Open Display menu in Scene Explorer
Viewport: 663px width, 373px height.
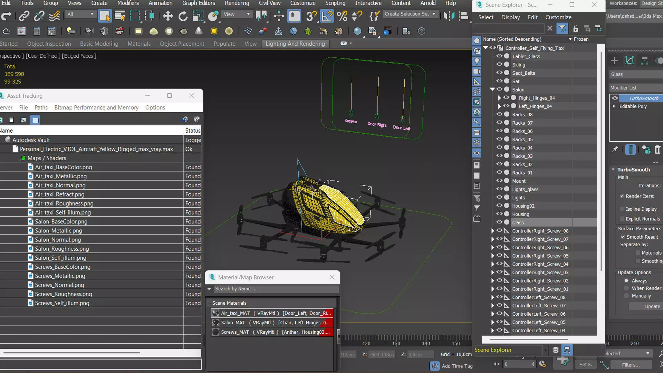coord(510,17)
